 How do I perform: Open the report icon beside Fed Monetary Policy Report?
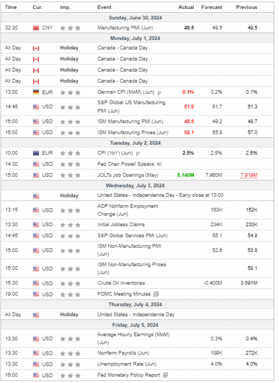pyautogui.click(x=165, y=375)
